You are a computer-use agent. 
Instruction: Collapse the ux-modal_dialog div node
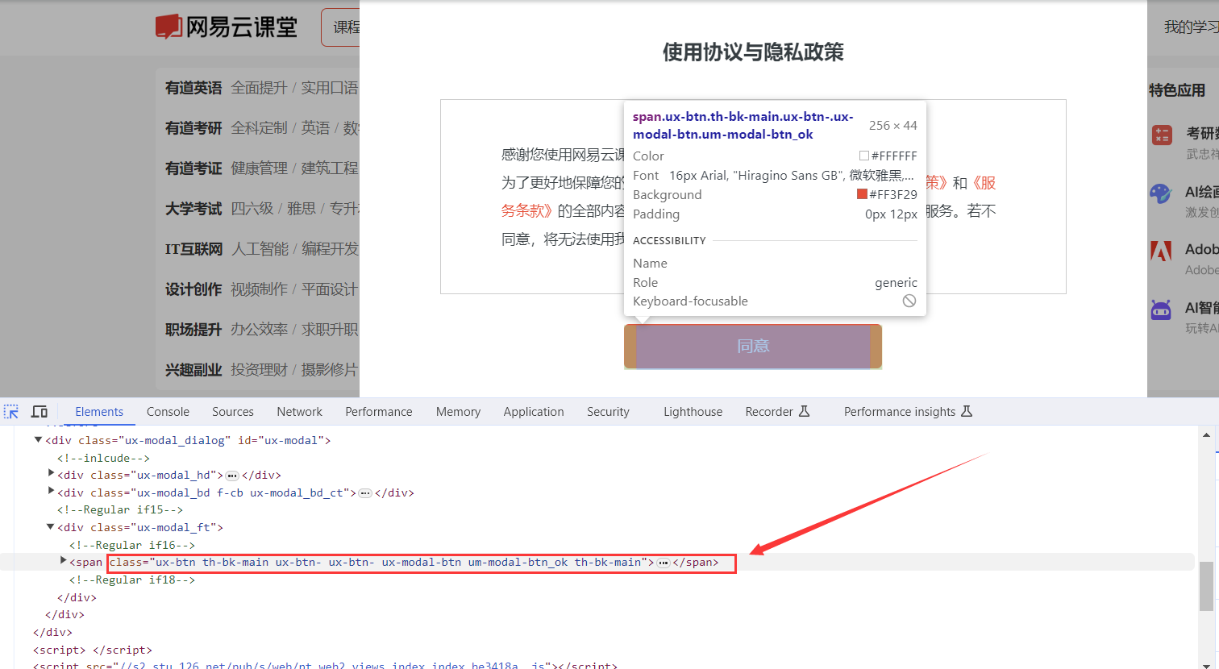pos(38,440)
